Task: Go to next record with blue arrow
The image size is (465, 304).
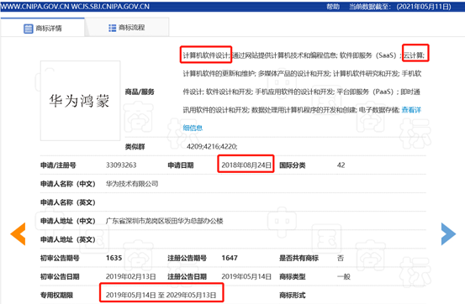Action: (448, 234)
